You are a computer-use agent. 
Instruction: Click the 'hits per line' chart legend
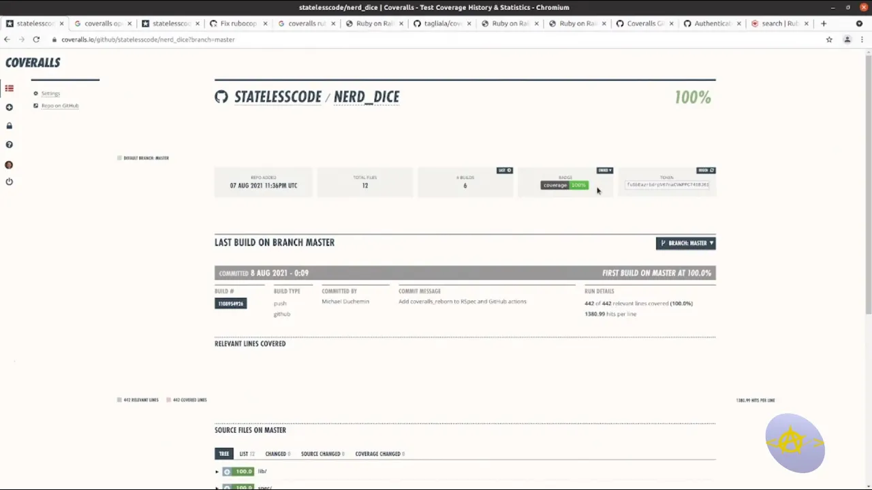point(756,400)
